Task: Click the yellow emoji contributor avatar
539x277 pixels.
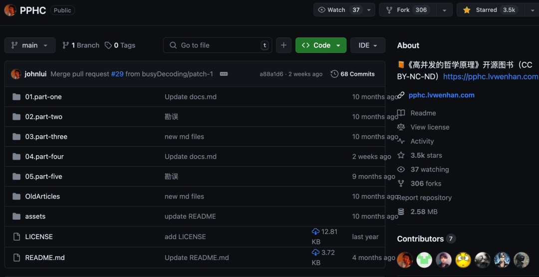Action: coord(463,260)
